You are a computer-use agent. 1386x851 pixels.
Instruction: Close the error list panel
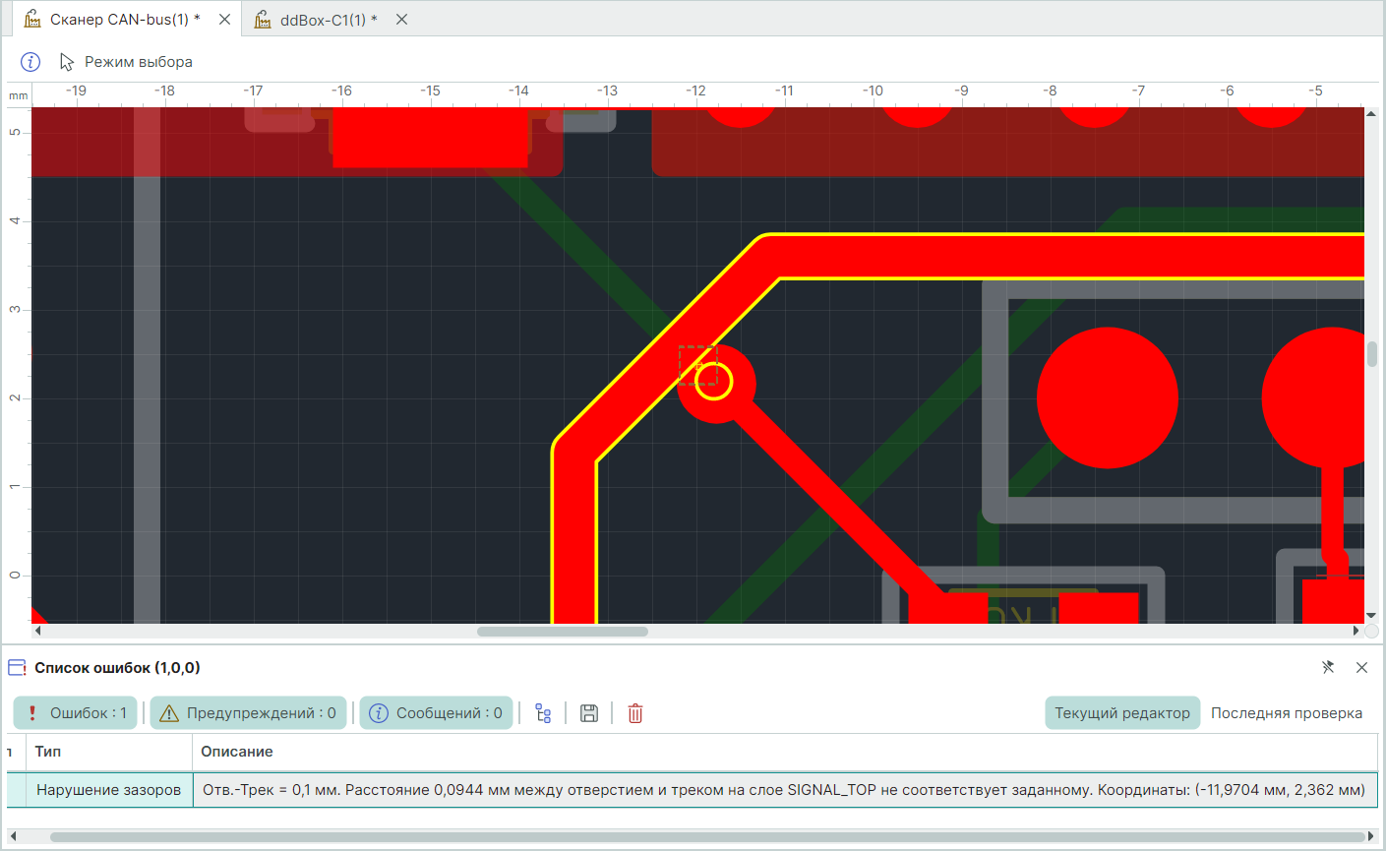pyautogui.click(x=1361, y=668)
